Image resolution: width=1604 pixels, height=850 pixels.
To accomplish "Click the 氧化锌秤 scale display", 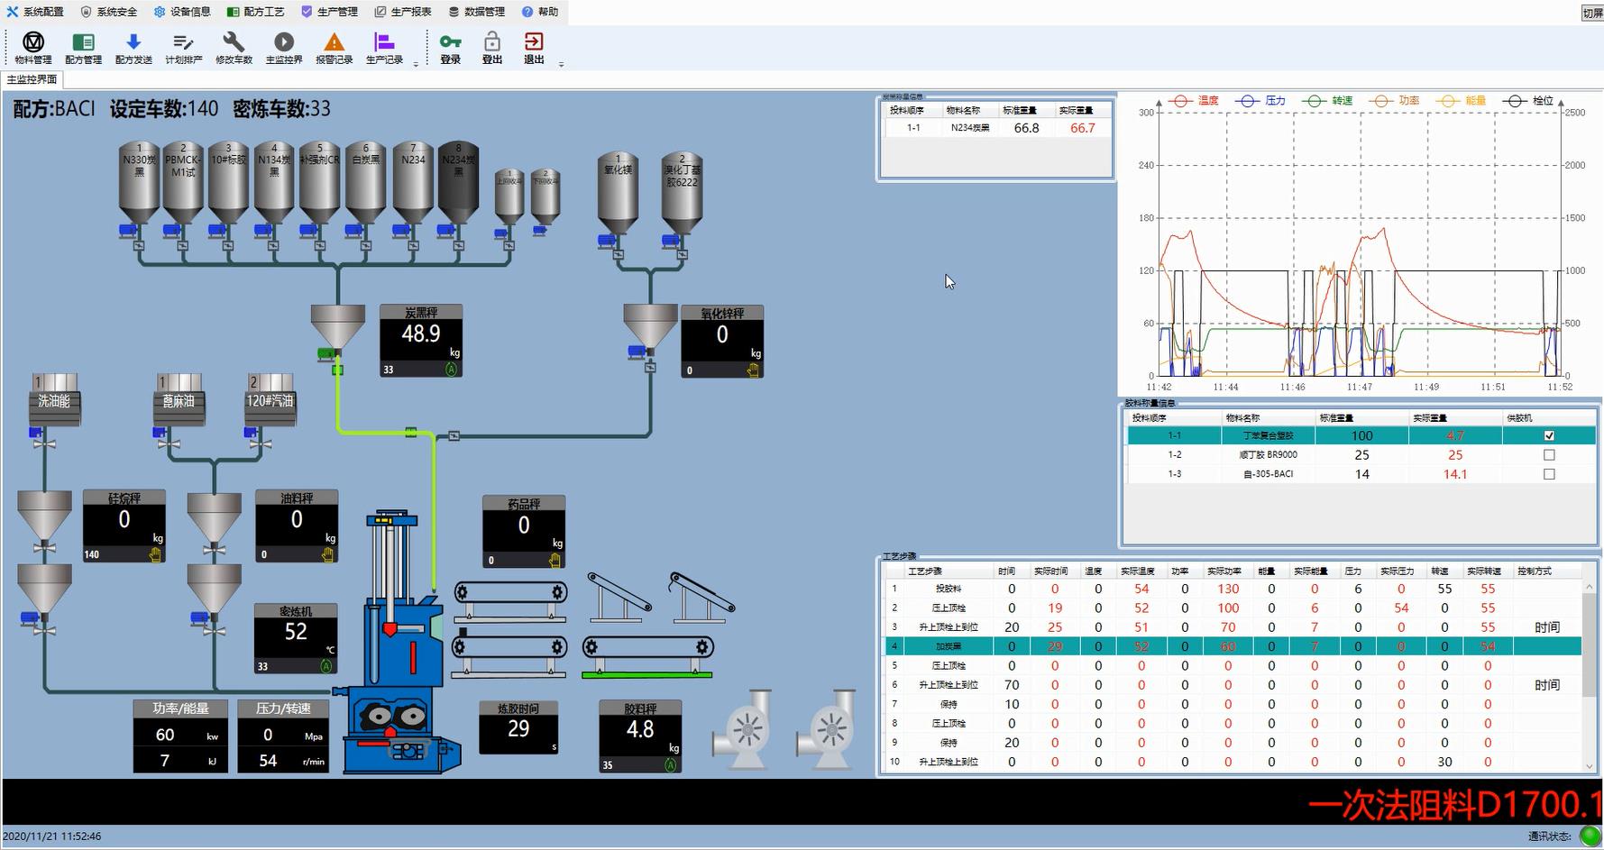I will pyautogui.click(x=722, y=342).
